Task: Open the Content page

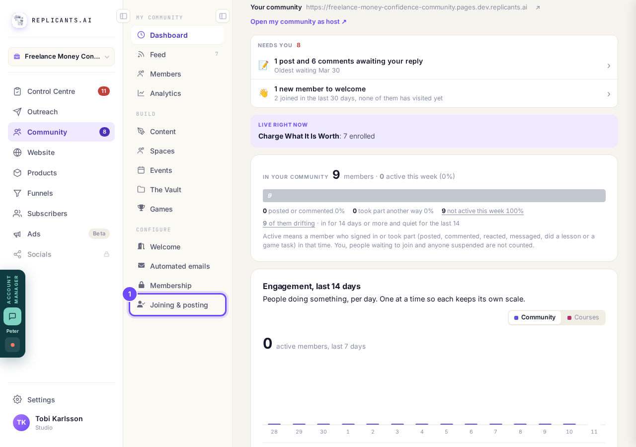Action: (177, 132)
